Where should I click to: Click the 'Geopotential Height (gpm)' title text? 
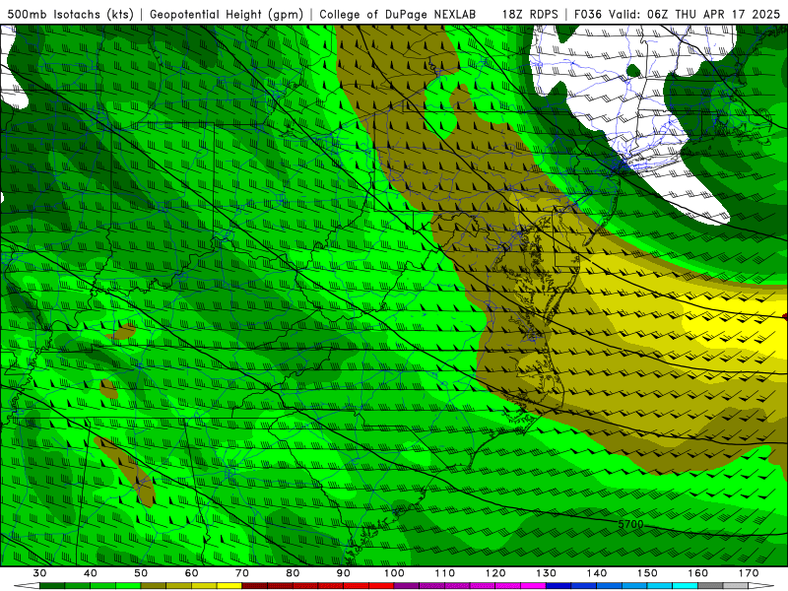227,15
